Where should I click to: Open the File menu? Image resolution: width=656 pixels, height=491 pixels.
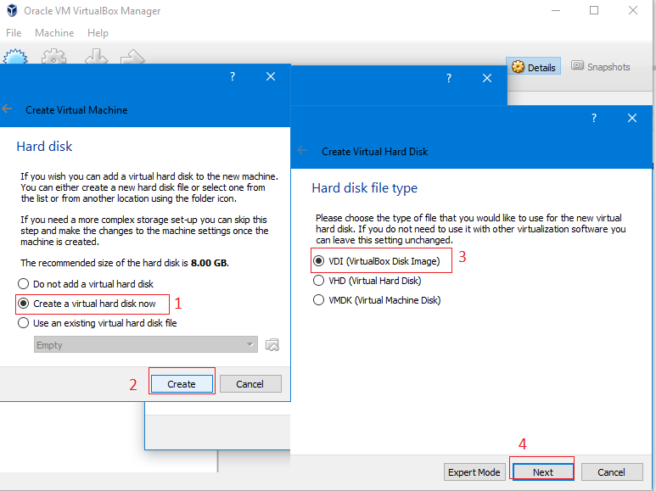coord(14,32)
